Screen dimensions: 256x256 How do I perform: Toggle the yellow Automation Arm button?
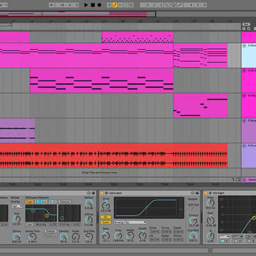115,4
